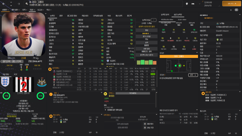
Task: Open the 상황판 menu dropdown
Action: [x=7, y=10]
